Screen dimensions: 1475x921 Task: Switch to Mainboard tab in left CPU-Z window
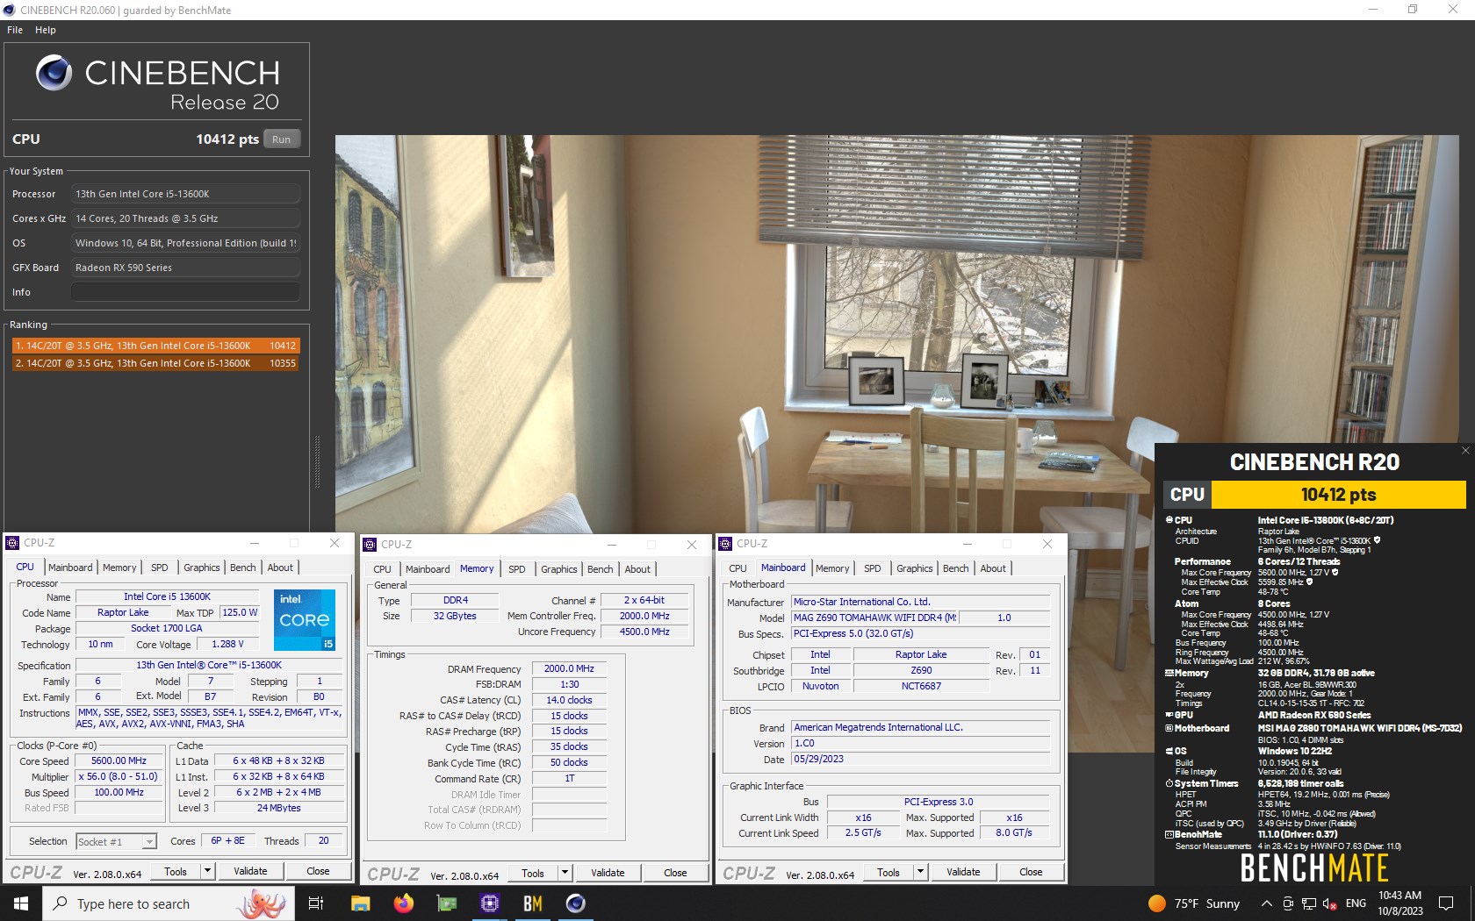[70, 568]
